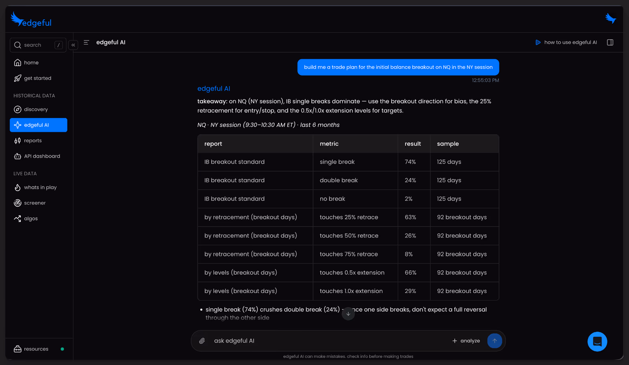Collapse the sidebar with double-chevron button
Viewport: 629px width, 365px height.
tap(73, 45)
